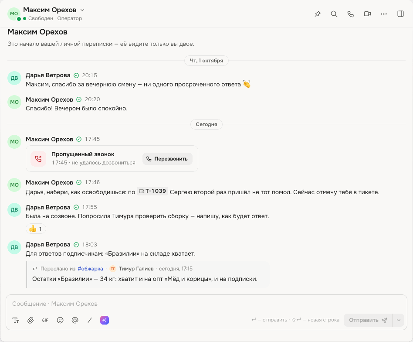Start a voice call from header
Image resolution: width=413 pixels, height=342 pixels.
(351, 14)
